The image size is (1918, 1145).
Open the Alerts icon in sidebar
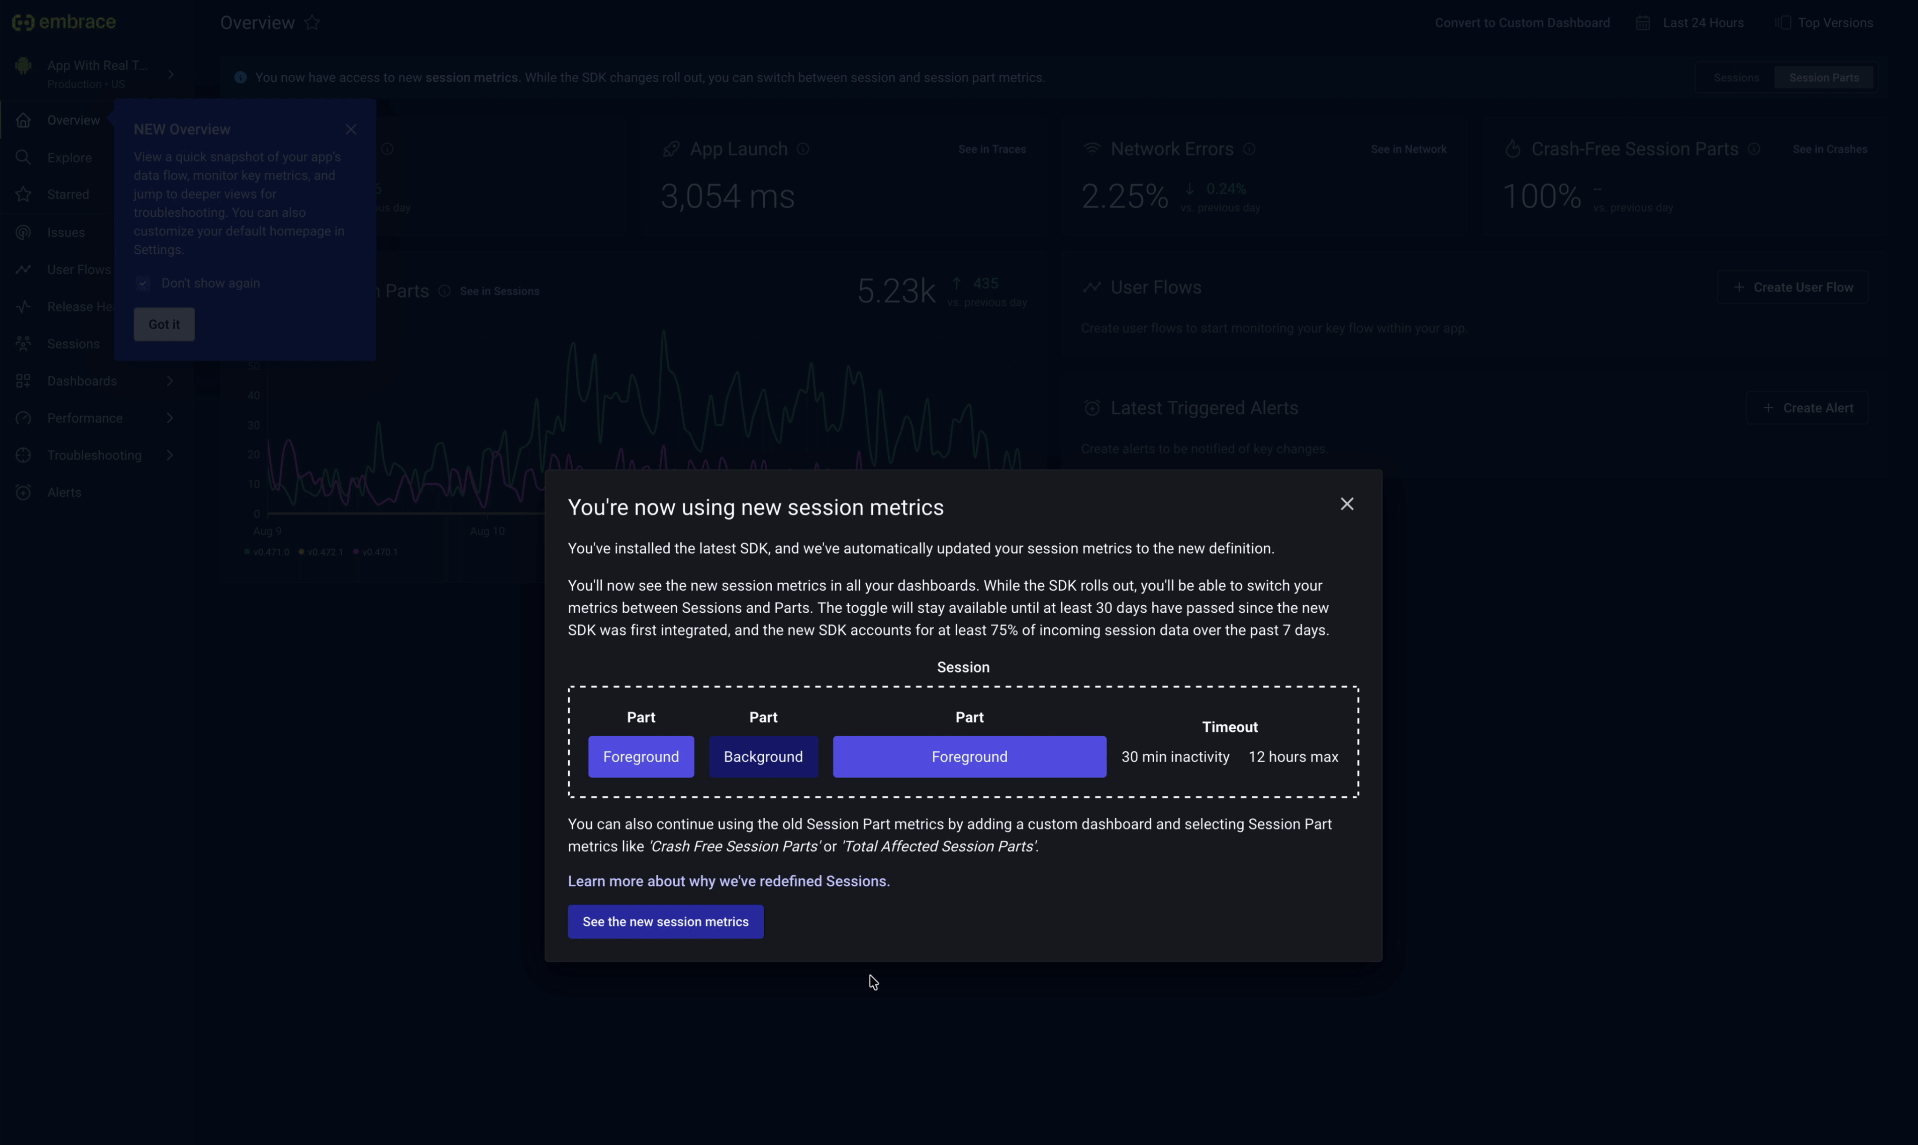(23, 492)
